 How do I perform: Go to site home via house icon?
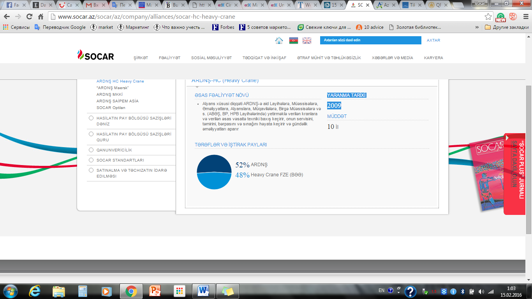[279, 40]
